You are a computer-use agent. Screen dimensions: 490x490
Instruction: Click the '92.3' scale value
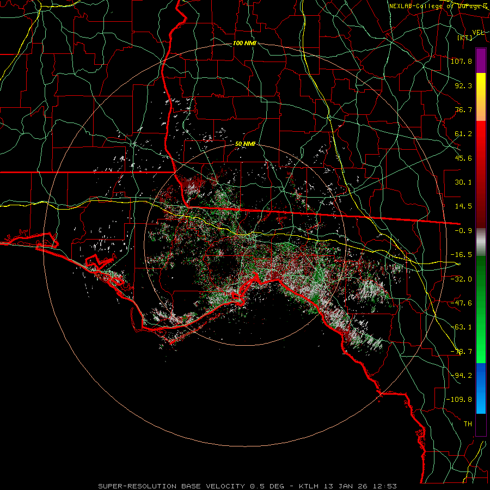[463, 85]
